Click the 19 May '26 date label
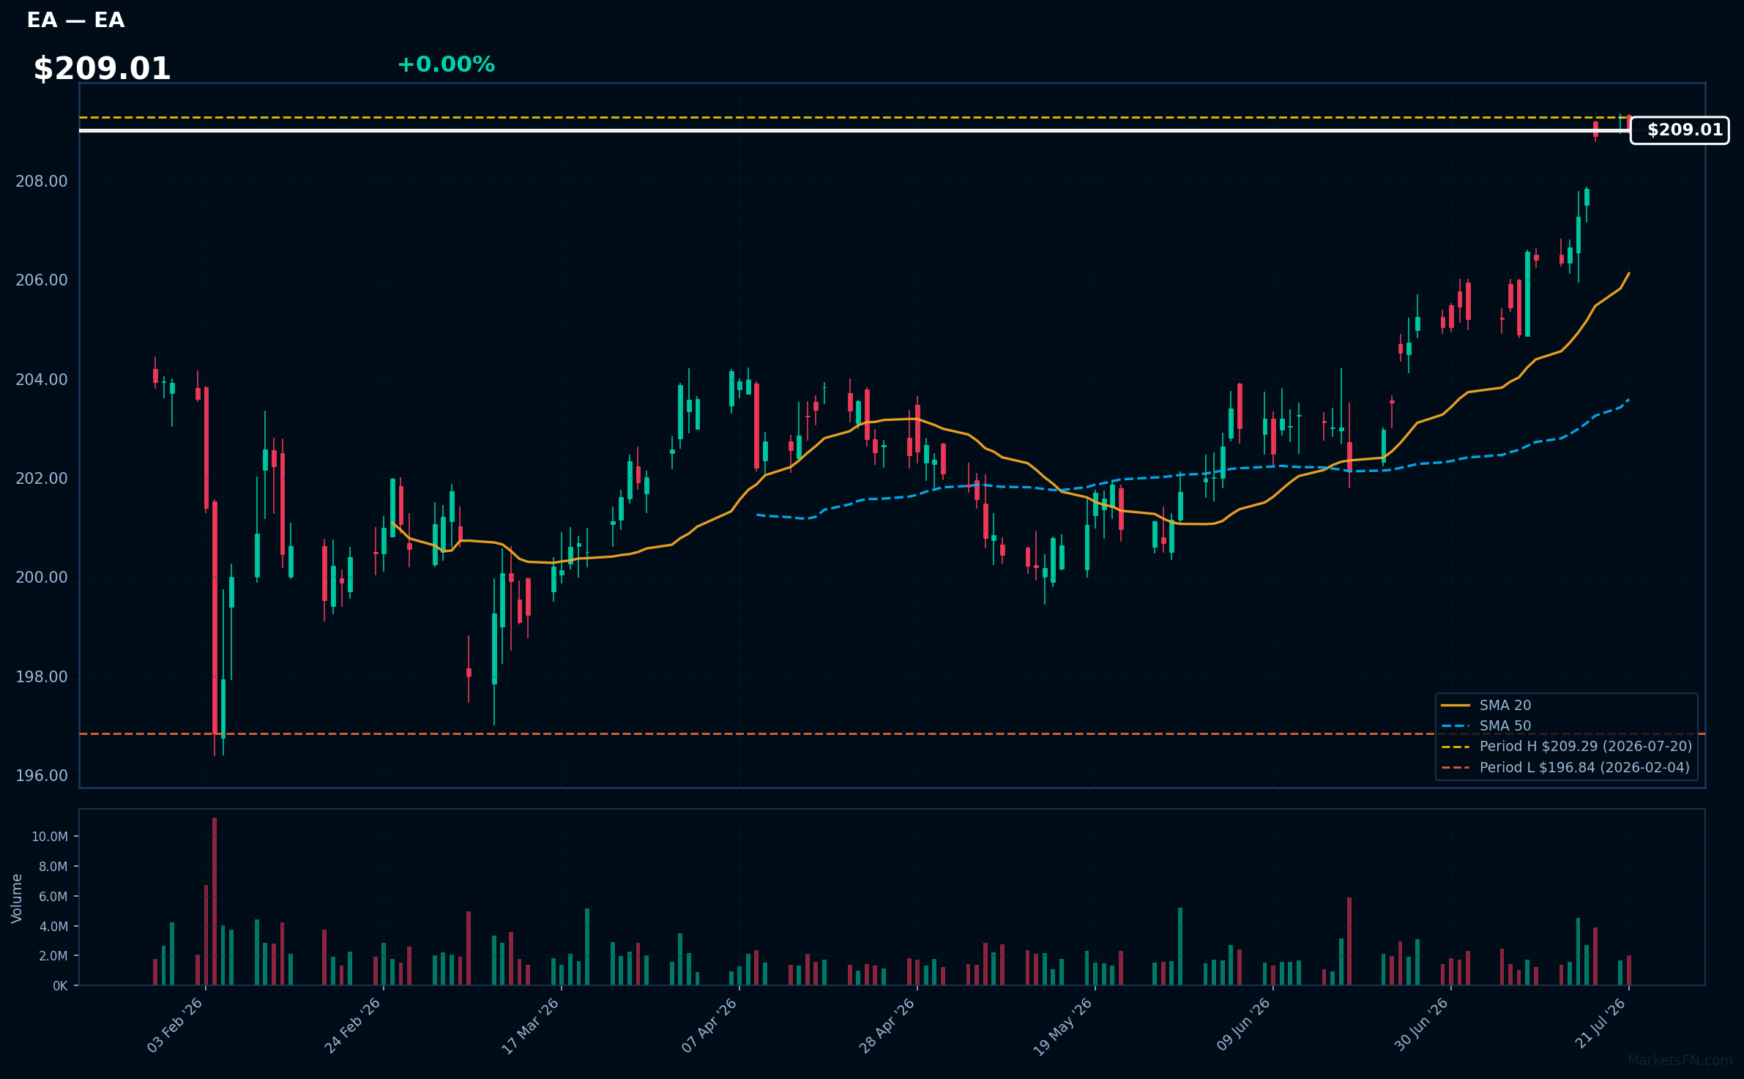1744x1079 pixels. coord(1063,1026)
